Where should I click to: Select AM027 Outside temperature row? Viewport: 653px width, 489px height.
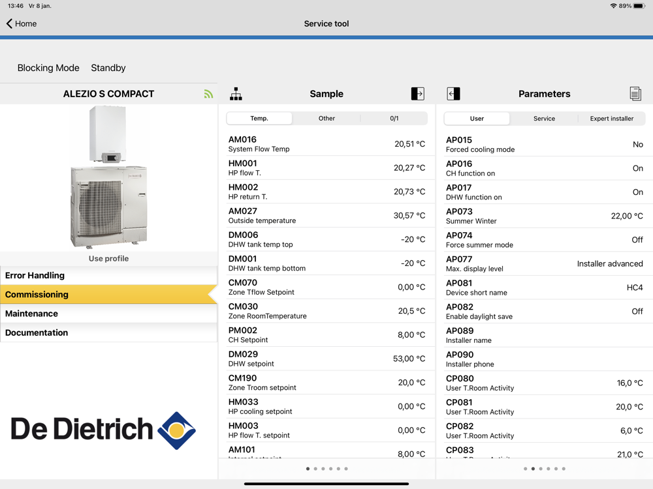click(x=327, y=215)
